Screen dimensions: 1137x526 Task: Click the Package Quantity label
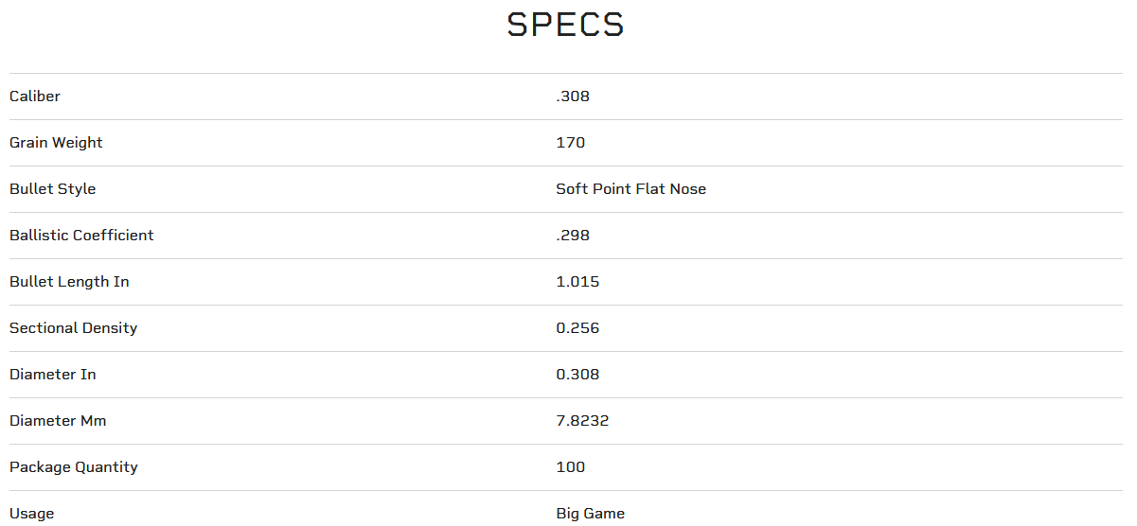pyautogui.click(x=74, y=467)
